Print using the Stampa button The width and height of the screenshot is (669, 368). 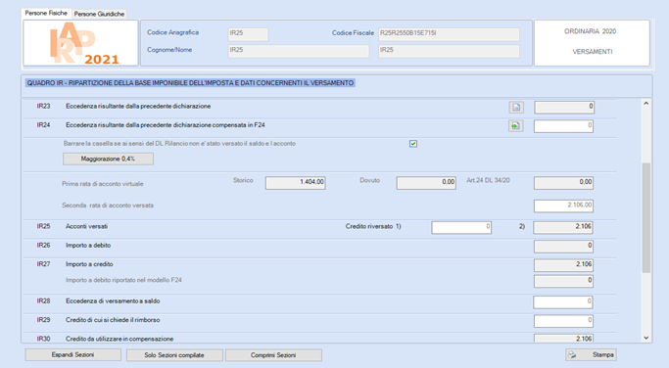591,354
